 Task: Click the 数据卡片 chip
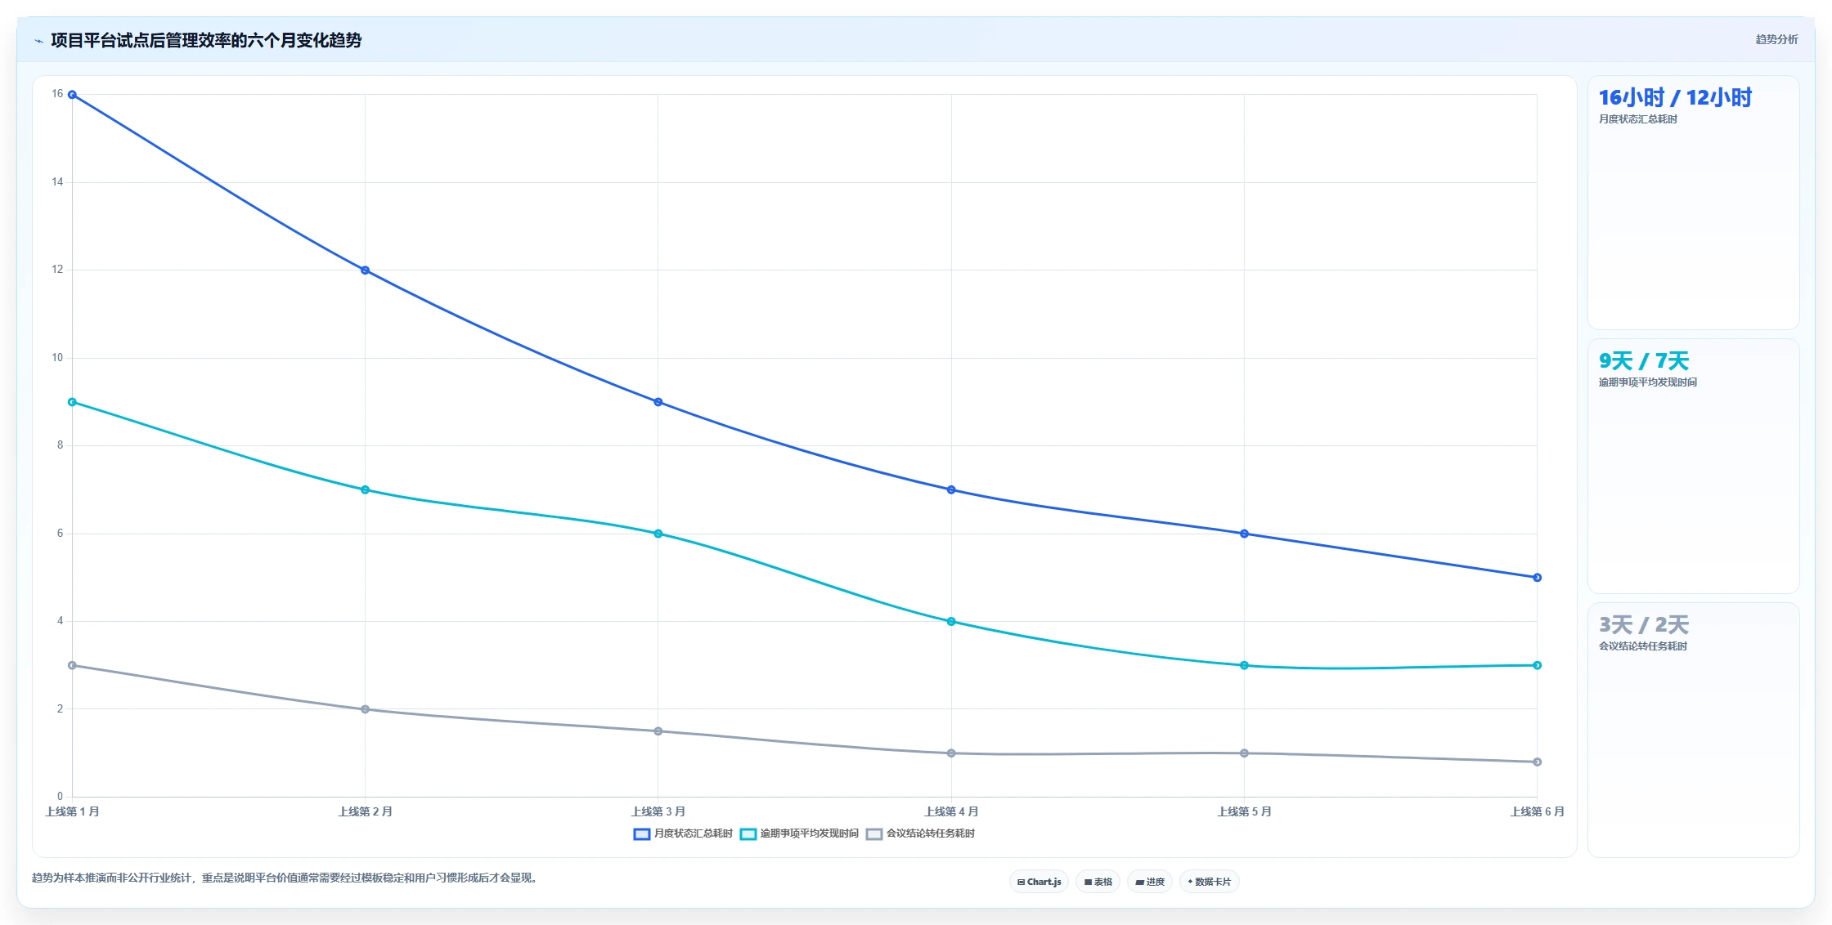tap(1209, 882)
